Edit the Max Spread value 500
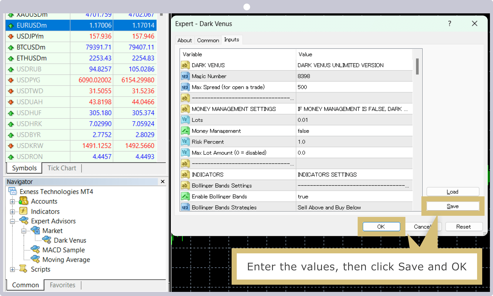 coord(354,87)
